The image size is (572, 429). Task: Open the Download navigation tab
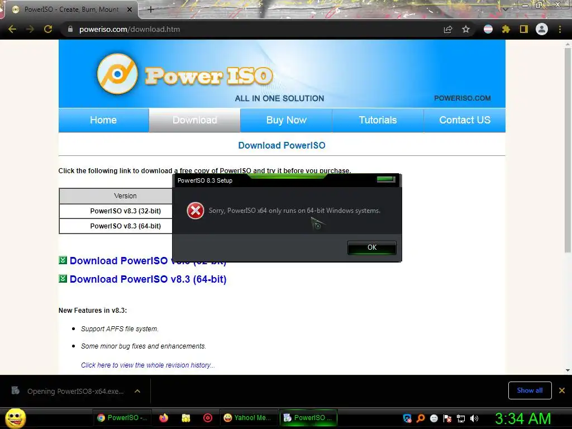click(x=195, y=120)
